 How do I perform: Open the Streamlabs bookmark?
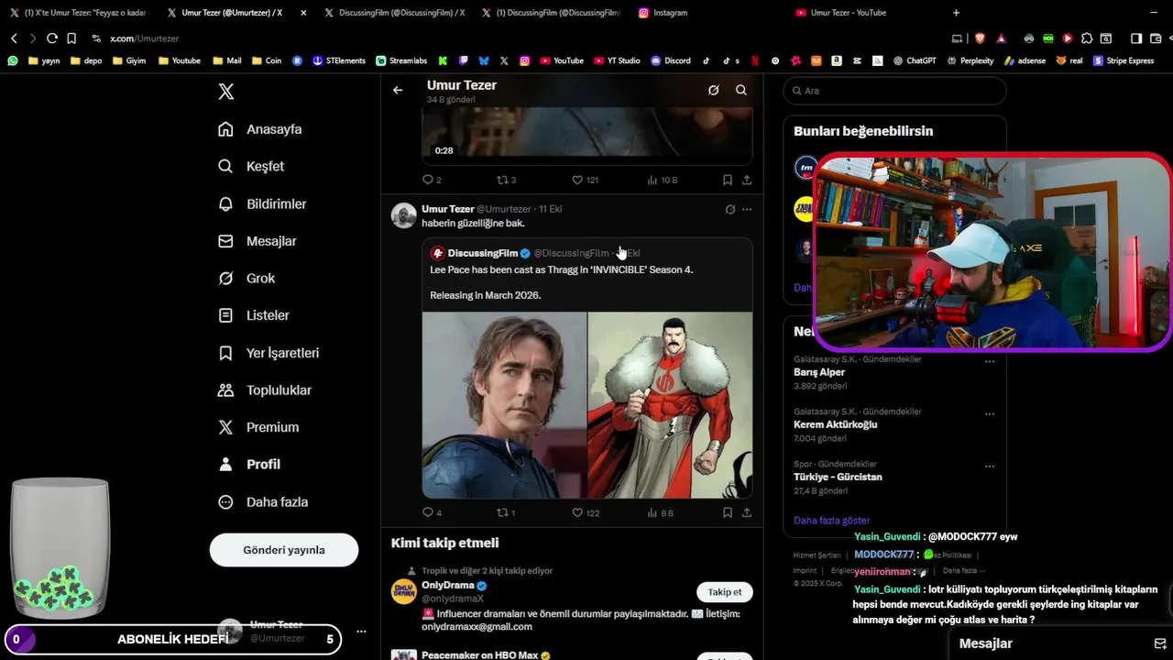[401, 60]
